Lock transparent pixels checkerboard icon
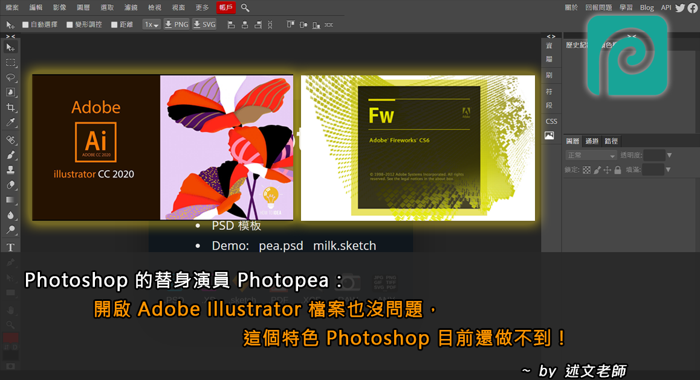This screenshot has height=380, width=700. coord(586,169)
